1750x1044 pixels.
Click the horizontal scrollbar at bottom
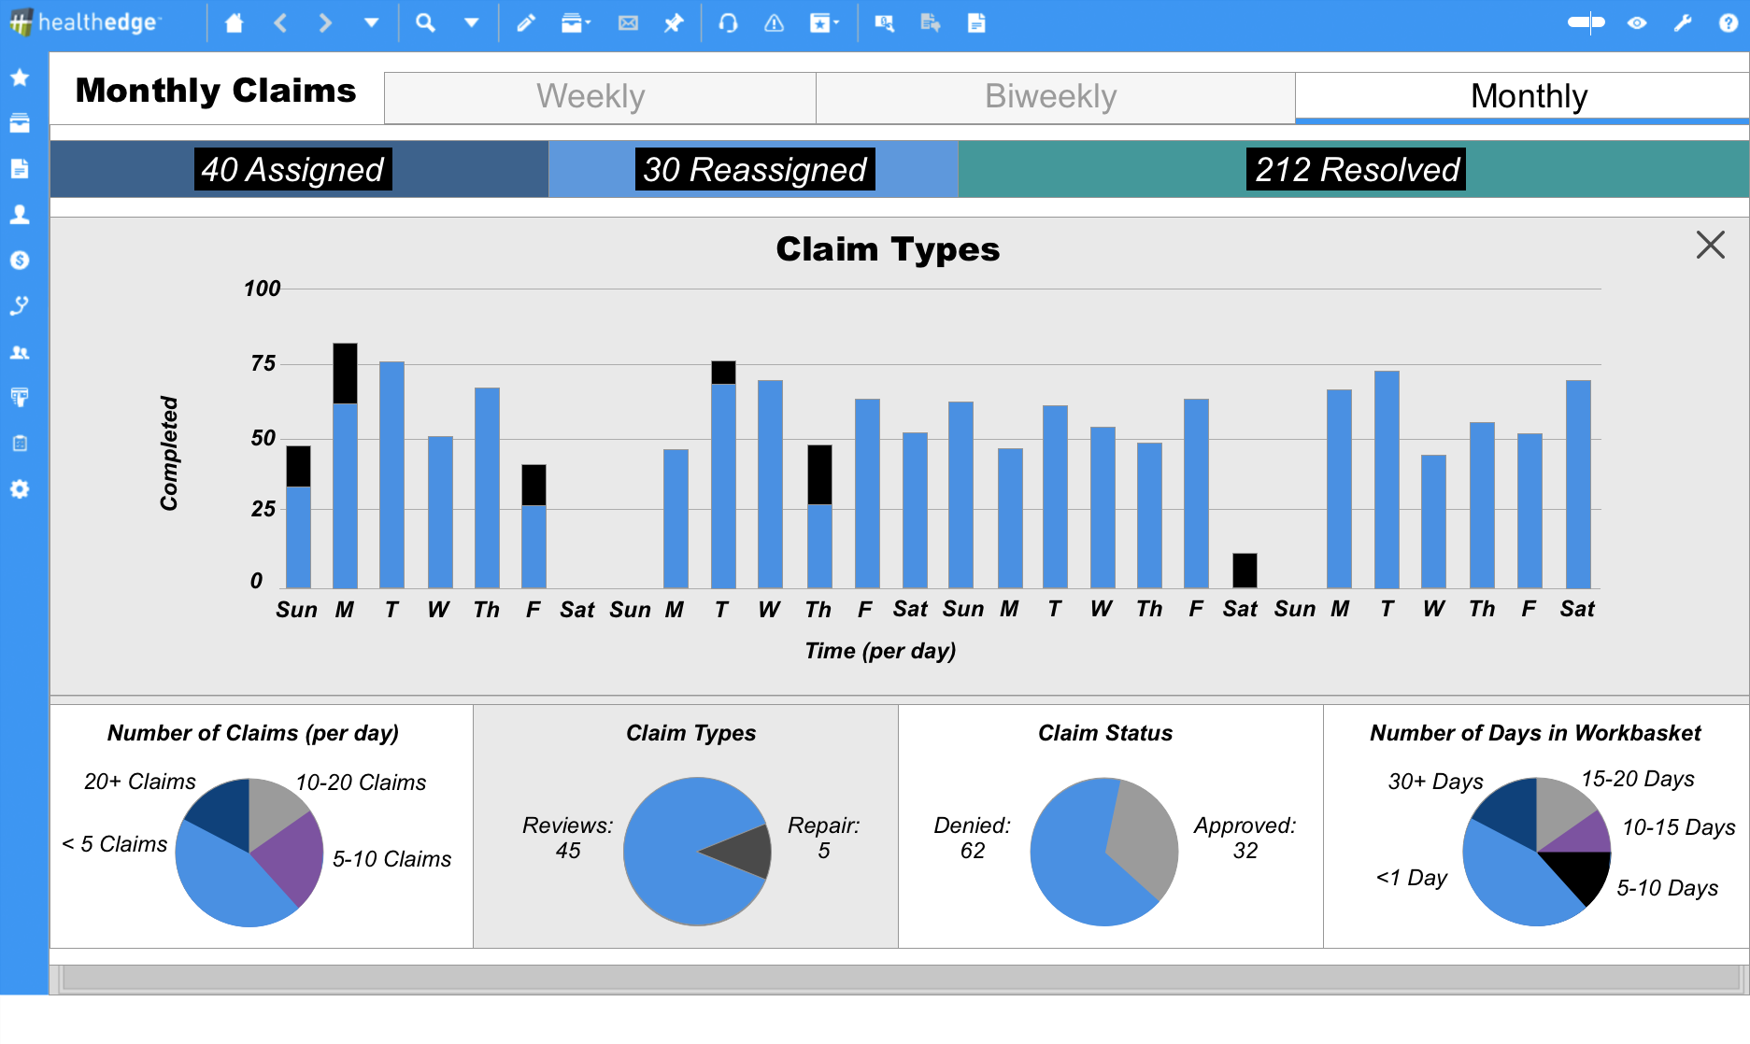coord(901,978)
